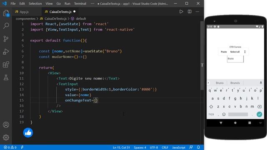Screen dimensions: 267x150
Task: Open the Search view in activity bar
Action: tap(6, 26)
